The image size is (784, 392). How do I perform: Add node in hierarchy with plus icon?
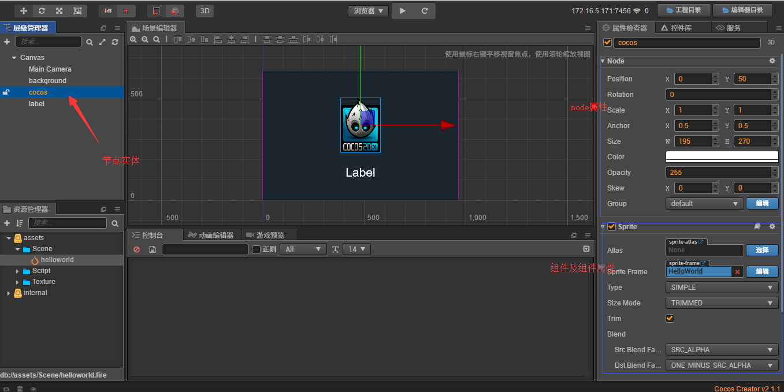[7, 42]
